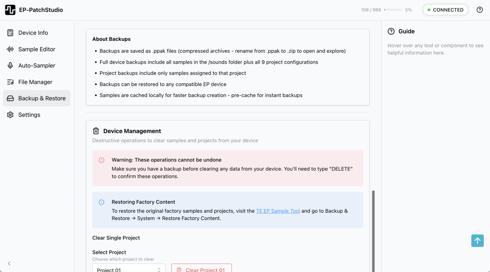Collapse the sidebar with the chevron
The width and height of the screenshot is (490, 272).
coord(9,263)
